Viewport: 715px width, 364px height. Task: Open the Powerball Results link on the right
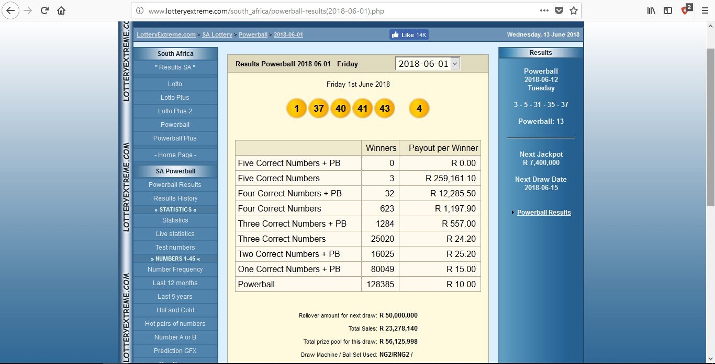(544, 213)
